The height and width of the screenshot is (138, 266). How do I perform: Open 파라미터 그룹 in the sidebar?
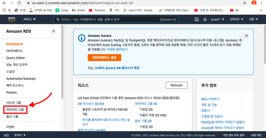(15, 110)
